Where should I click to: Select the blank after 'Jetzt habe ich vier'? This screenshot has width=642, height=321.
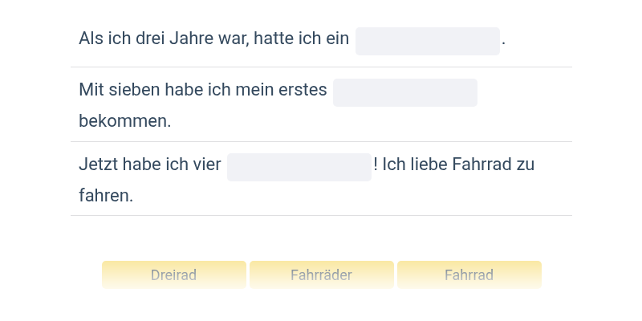pos(299,167)
